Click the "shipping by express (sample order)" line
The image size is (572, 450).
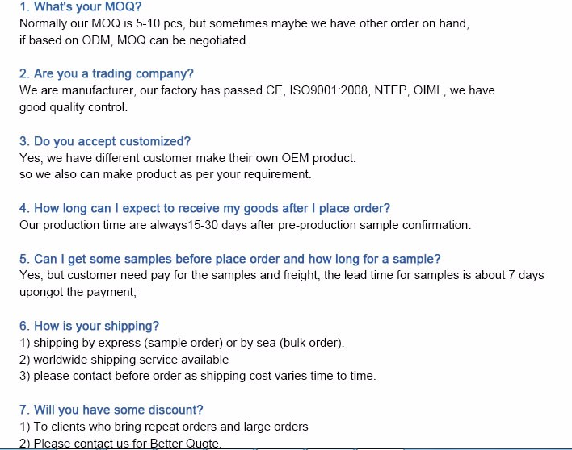(x=182, y=343)
